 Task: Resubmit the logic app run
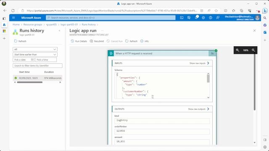click(x=97, y=41)
